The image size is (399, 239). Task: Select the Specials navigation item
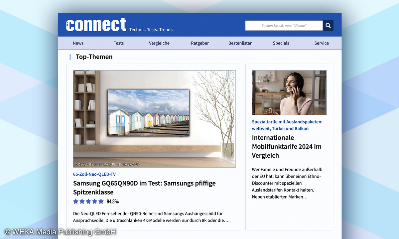[281, 43]
